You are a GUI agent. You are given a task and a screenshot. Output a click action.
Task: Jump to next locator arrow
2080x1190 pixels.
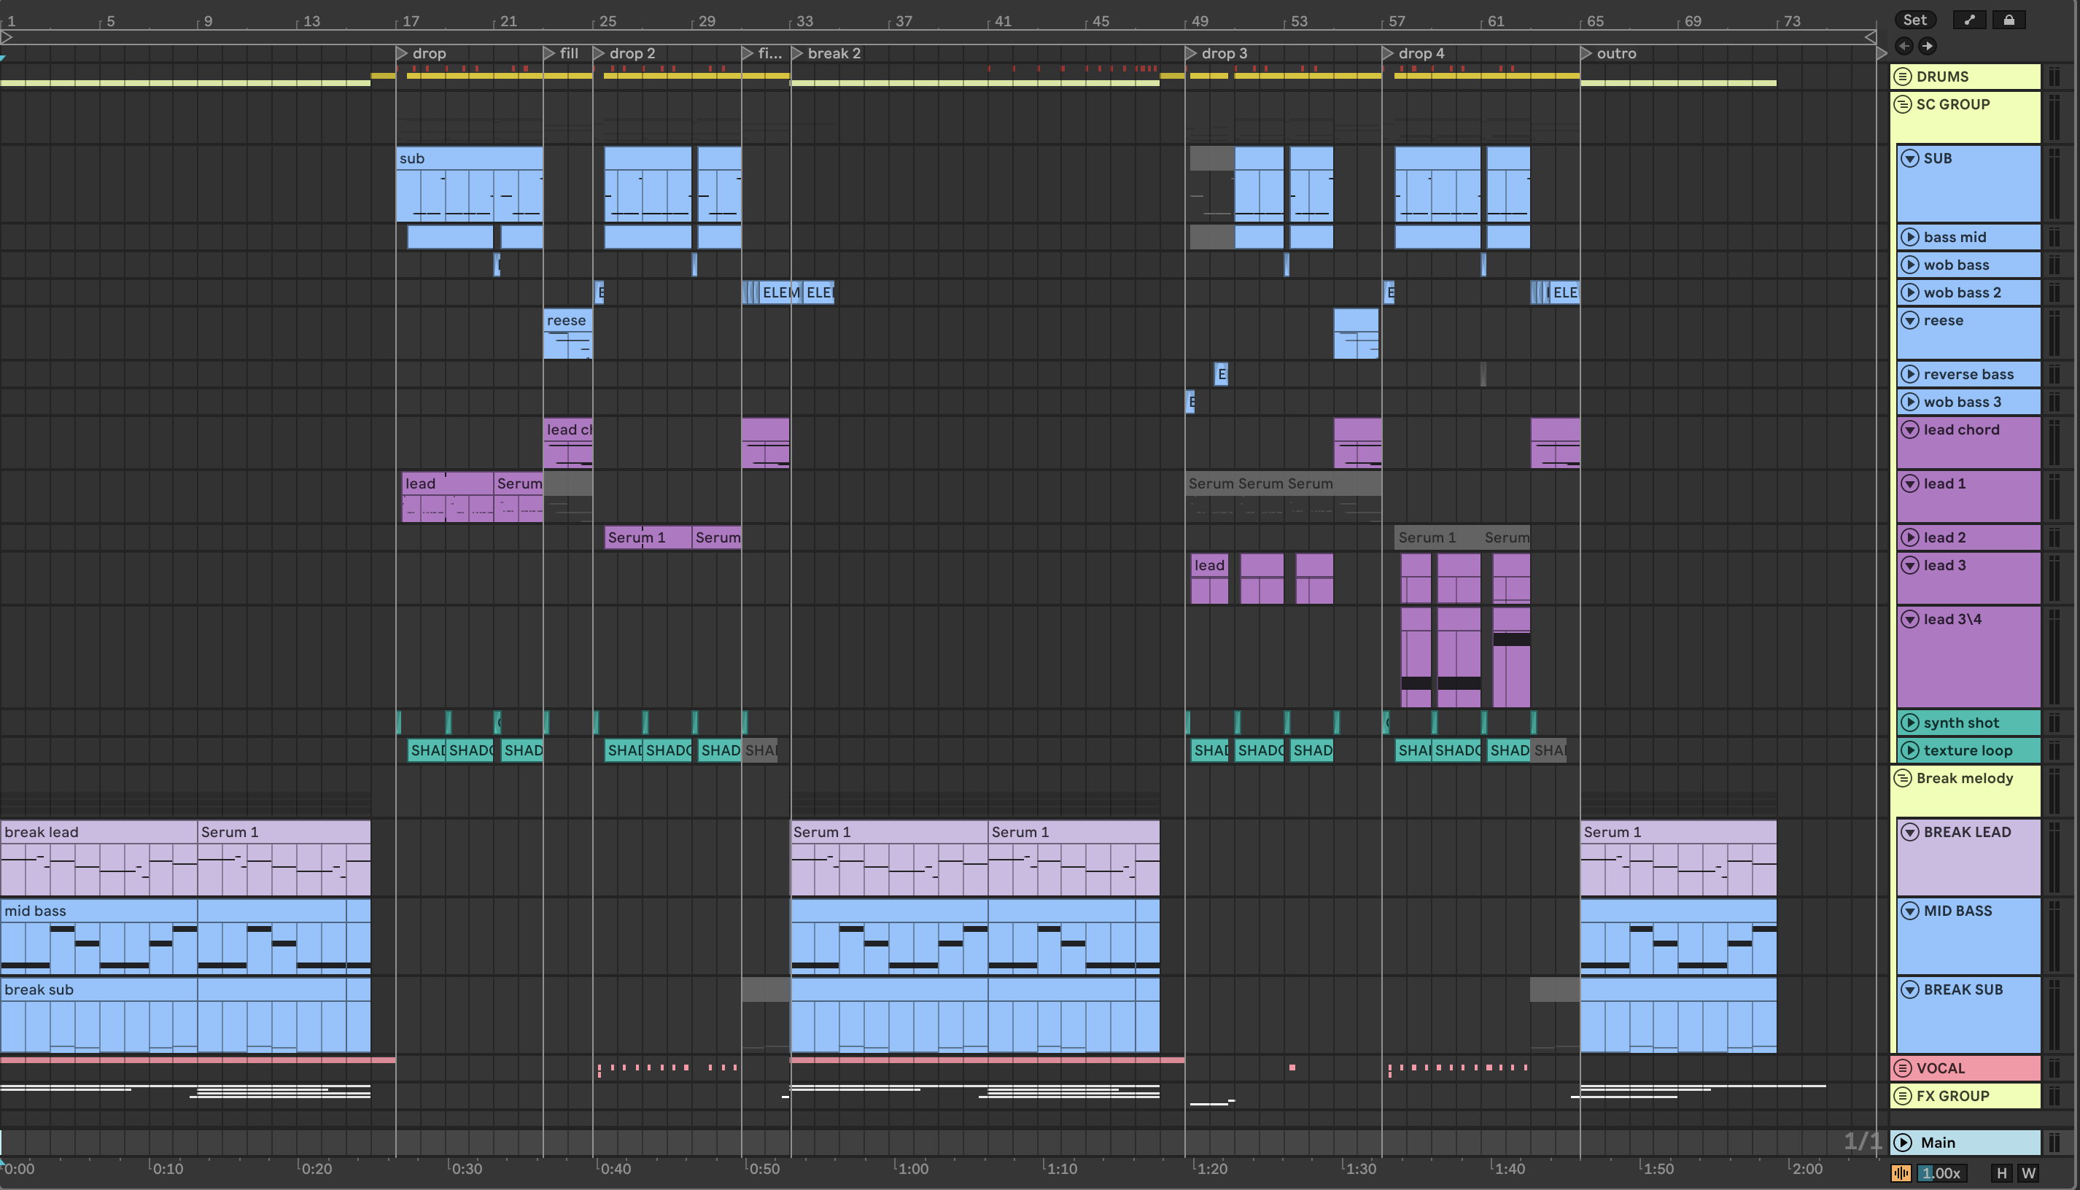[1927, 47]
